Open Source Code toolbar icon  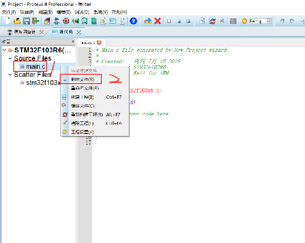tap(113, 21)
